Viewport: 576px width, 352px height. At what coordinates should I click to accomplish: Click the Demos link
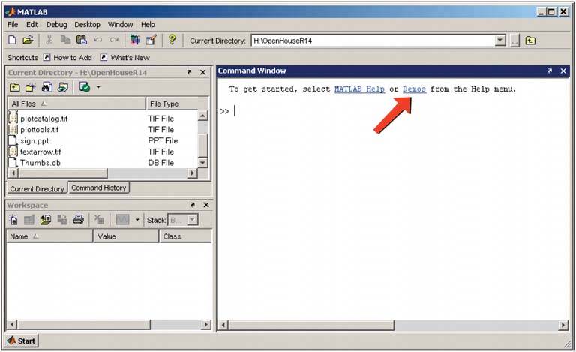[414, 89]
